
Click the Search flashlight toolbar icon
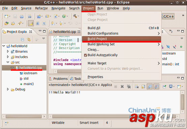click(x=20, y=23)
